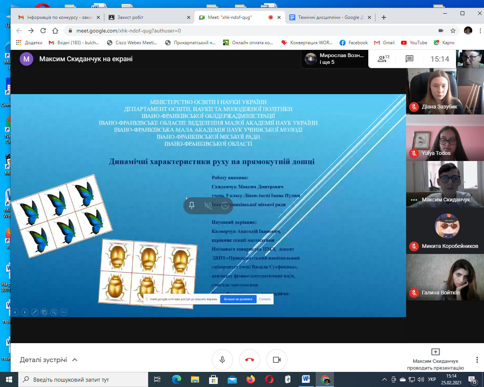Open the Chrome profile avatar menu
Viewport: 484px width, 387px height.
468,31
